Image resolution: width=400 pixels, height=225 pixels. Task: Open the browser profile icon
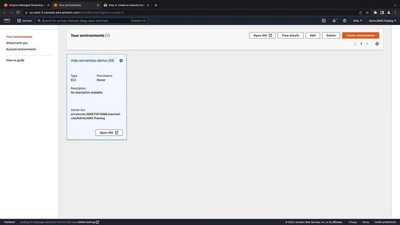(389, 12)
